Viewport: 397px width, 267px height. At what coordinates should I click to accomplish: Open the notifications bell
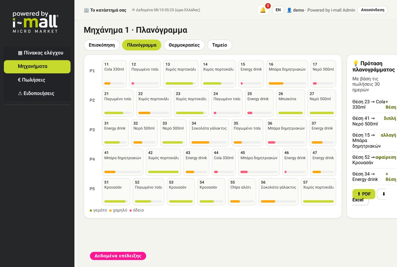click(x=263, y=10)
